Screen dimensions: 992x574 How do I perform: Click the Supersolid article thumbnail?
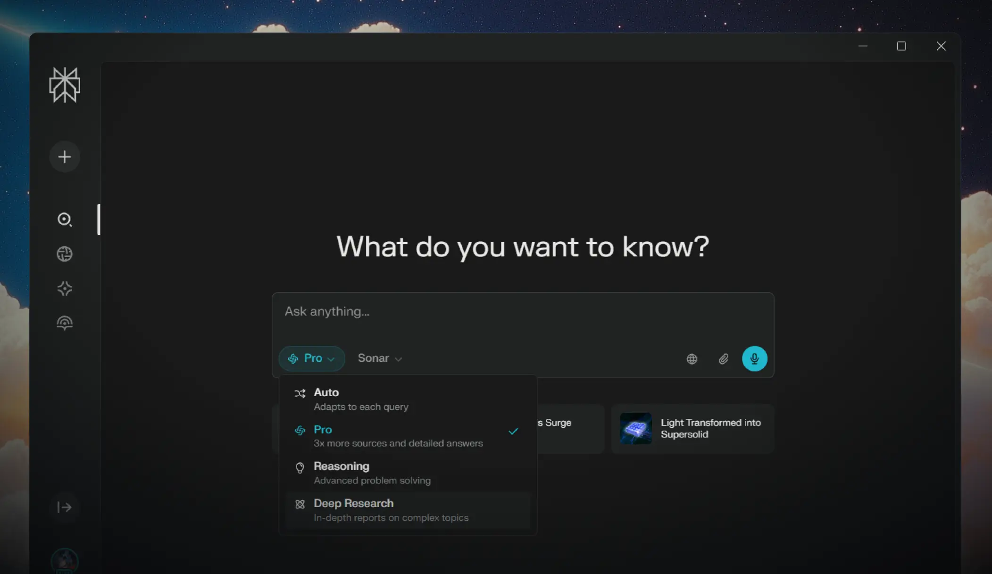point(635,429)
